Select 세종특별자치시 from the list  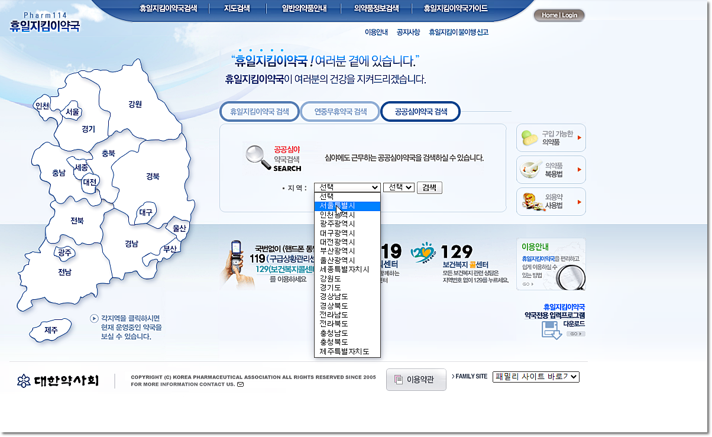(347, 269)
